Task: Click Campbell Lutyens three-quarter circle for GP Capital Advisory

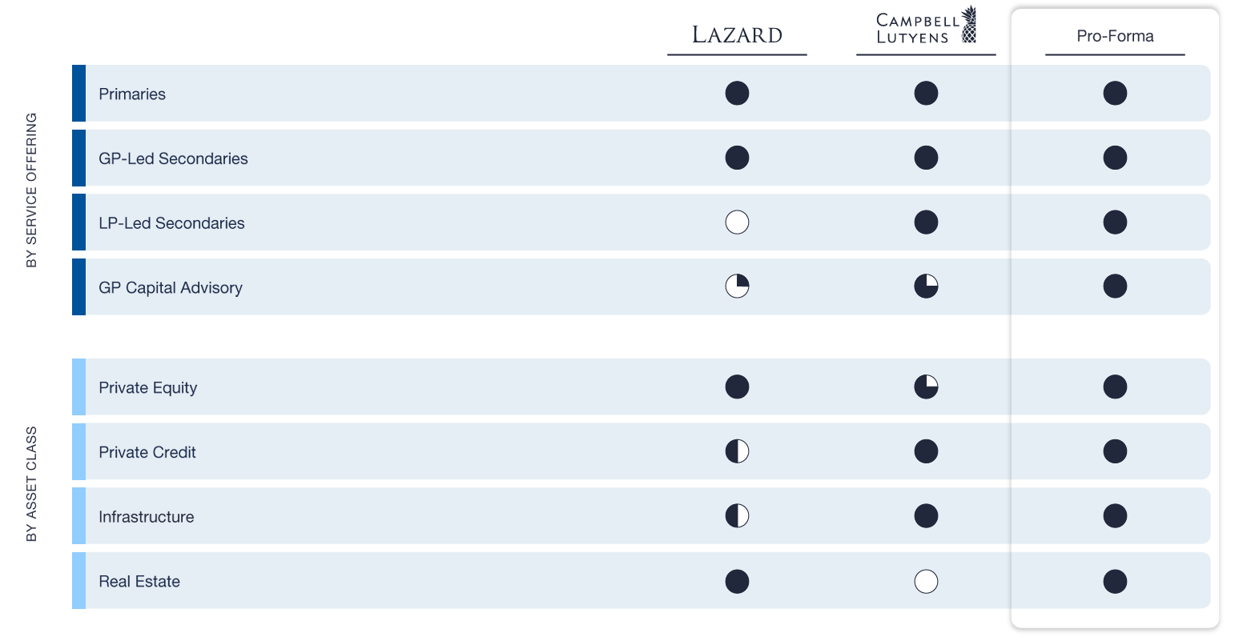Action: pyautogui.click(x=926, y=286)
